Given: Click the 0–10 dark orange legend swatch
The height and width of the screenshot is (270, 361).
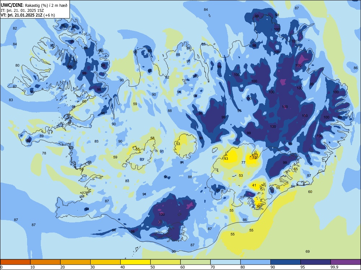Looking at the screenshot, I should pyautogui.click(x=15, y=262).
